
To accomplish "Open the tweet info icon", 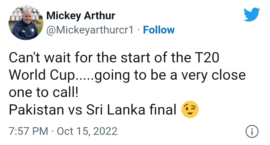I will [x=252, y=132].
